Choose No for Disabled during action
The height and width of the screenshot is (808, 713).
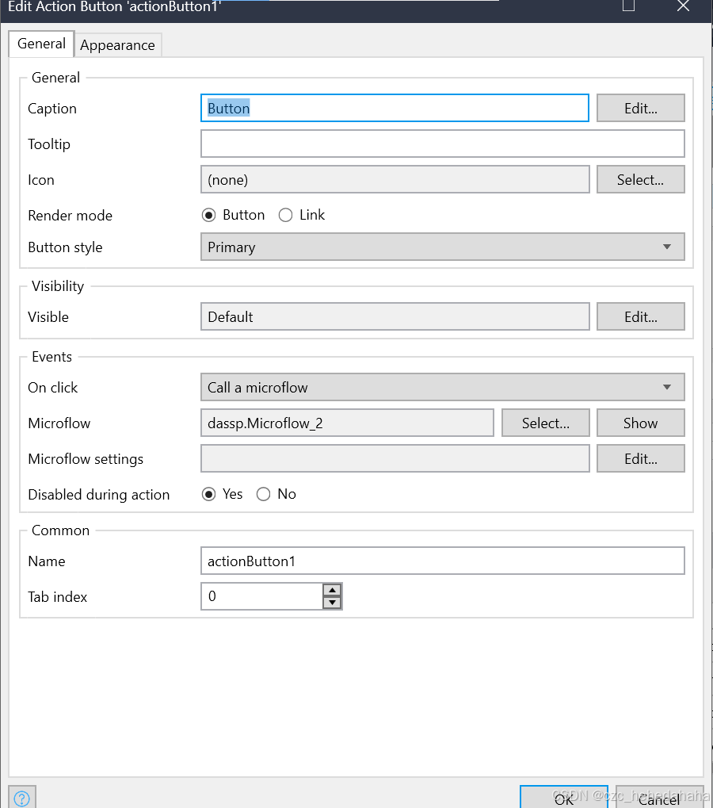click(x=263, y=493)
